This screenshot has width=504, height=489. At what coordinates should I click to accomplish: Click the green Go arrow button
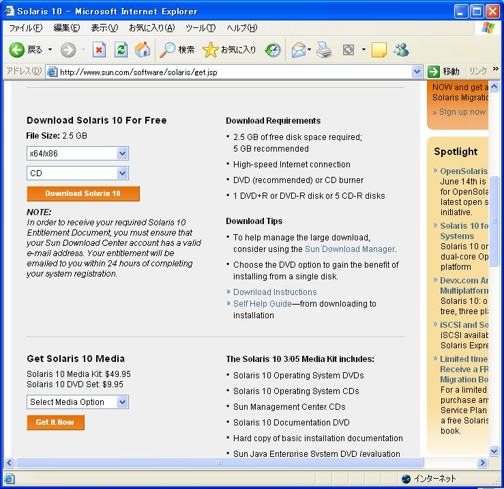pos(433,72)
